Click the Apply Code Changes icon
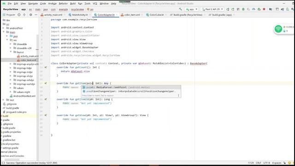Image resolution: width=295 pixels, height=166 pixels. [x=238, y=9]
